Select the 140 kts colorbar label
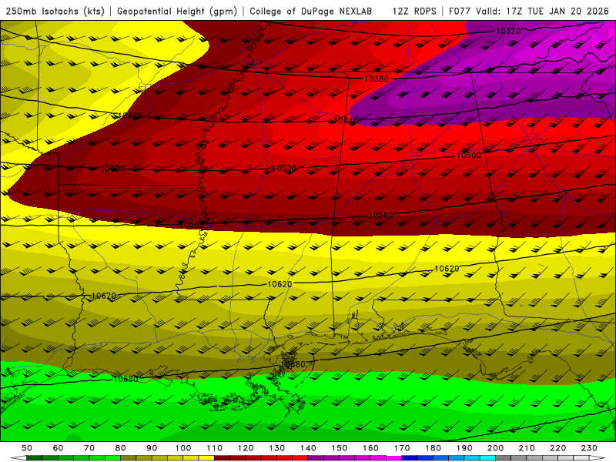 point(308,448)
